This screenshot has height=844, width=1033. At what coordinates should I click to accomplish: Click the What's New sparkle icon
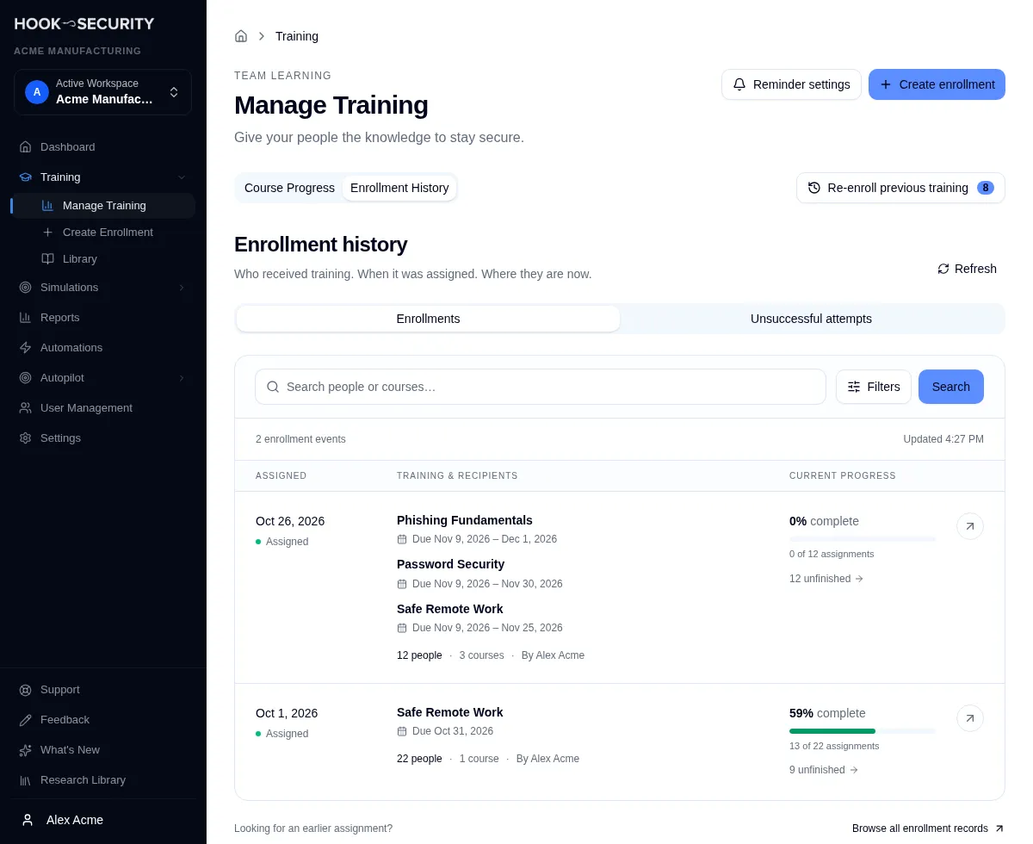click(x=25, y=750)
